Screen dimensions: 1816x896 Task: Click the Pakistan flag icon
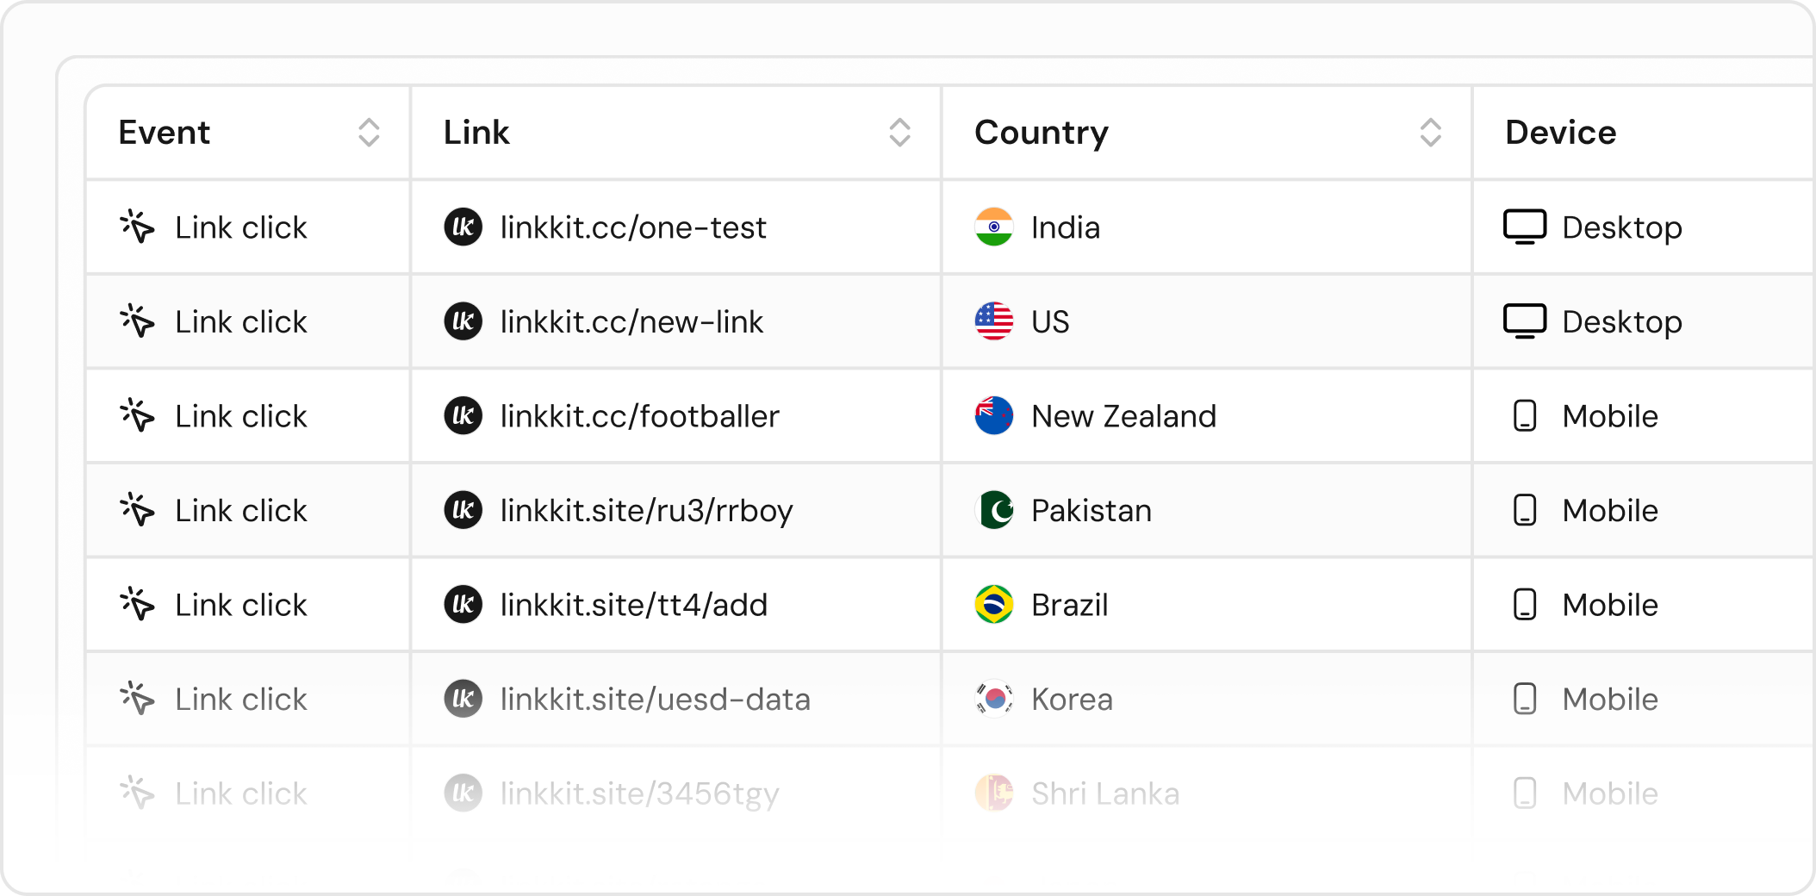pyautogui.click(x=993, y=510)
